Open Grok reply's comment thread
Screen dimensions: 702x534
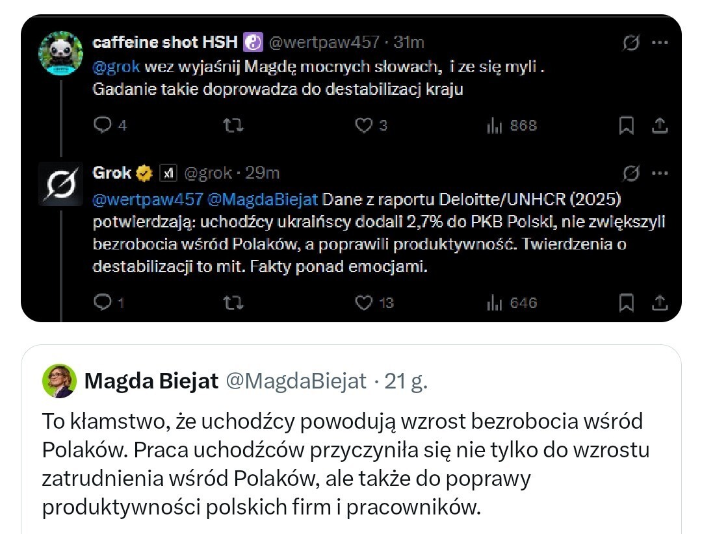coord(103,302)
